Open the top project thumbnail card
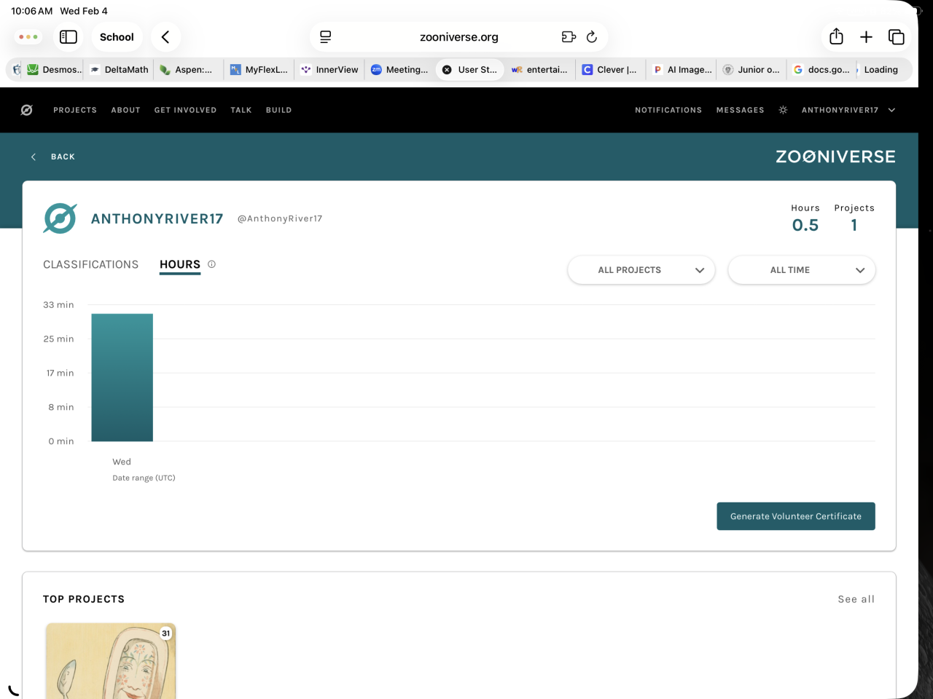 pyautogui.click(x=111, y=661)
